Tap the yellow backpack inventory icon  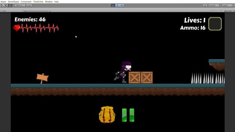(107, 115)
